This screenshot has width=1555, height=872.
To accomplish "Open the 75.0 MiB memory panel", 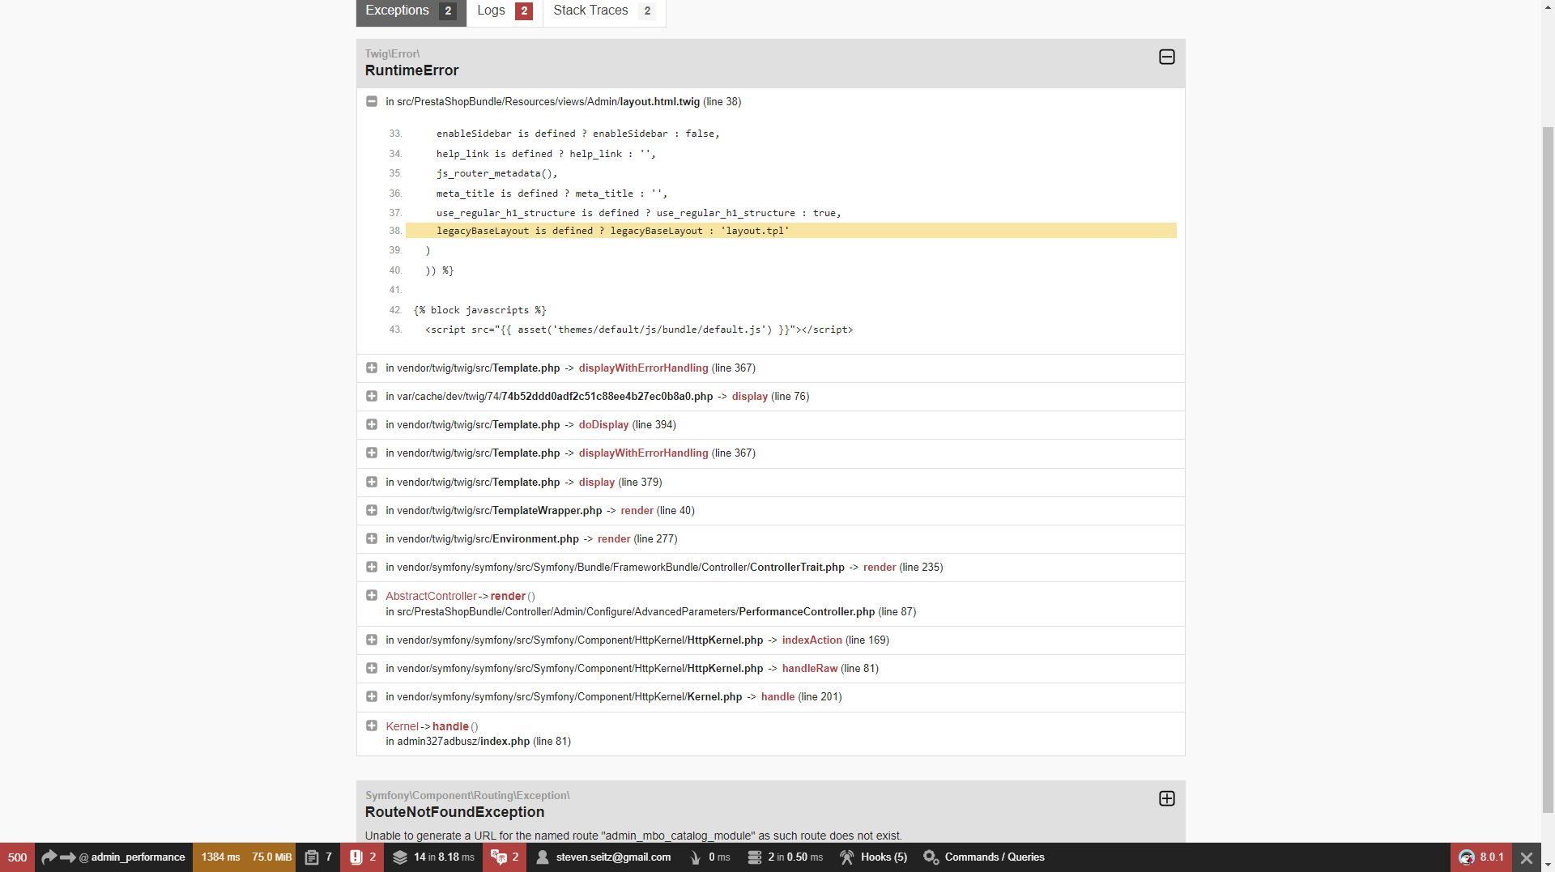I will click(x=271, y=857).
